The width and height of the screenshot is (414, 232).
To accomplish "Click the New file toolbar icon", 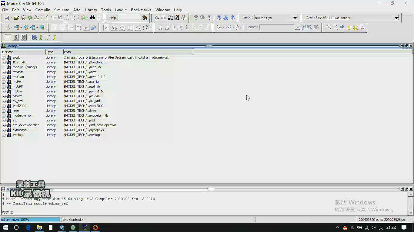I will 7,18.
